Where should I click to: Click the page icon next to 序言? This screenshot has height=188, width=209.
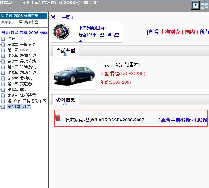tap(3, 39)
